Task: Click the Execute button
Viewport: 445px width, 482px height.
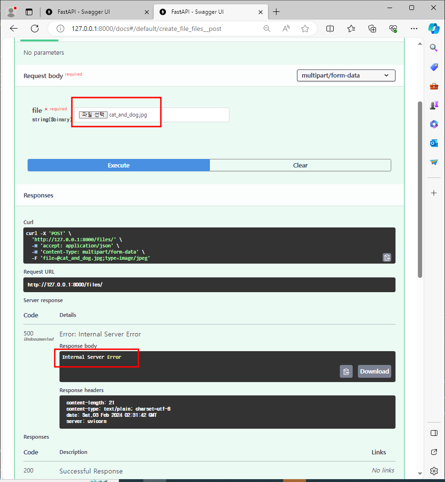Action: [119, 165]
